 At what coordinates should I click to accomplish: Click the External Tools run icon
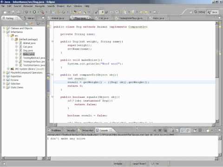pyautogui.click(x=42, y=12)
